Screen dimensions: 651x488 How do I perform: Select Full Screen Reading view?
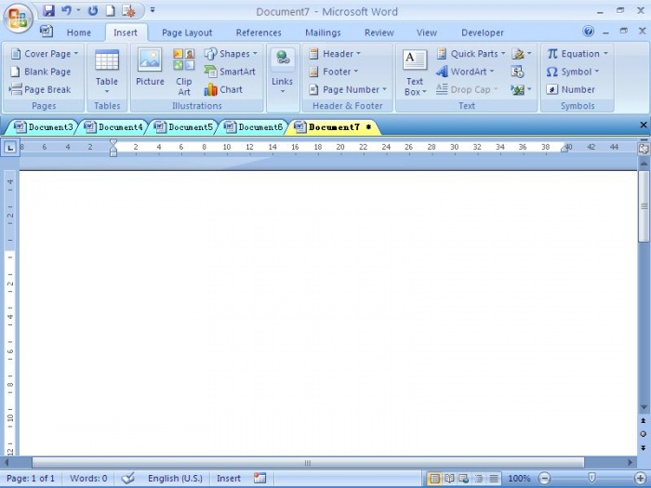pos(449,479)
